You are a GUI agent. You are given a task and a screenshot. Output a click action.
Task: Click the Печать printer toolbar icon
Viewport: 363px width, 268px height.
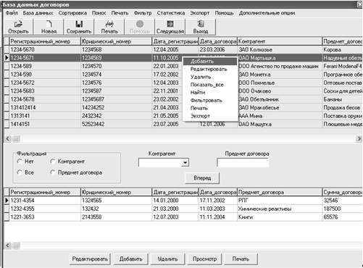click(x=109, y=24)
